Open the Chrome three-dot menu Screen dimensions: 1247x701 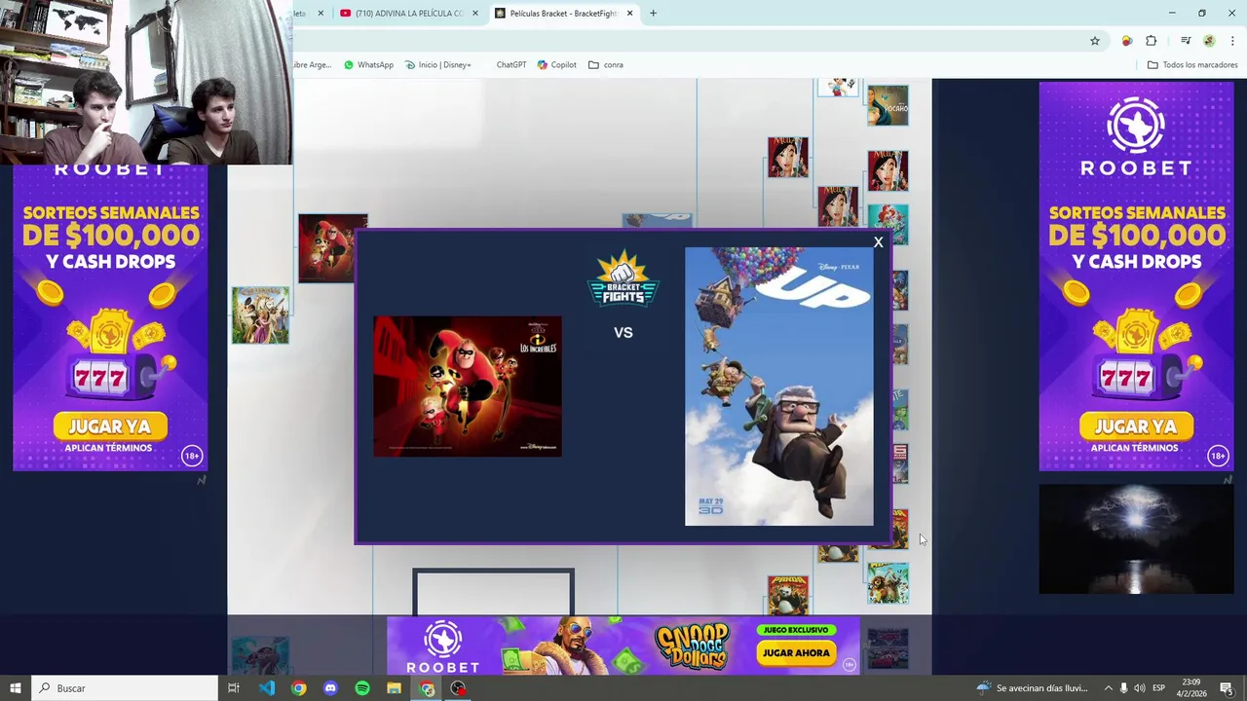(x=1230, y=41)
